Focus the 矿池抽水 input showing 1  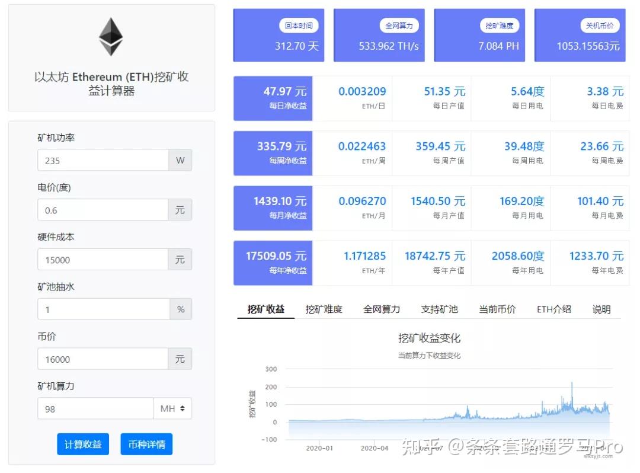pyautogui.click(x=104, y=309)
